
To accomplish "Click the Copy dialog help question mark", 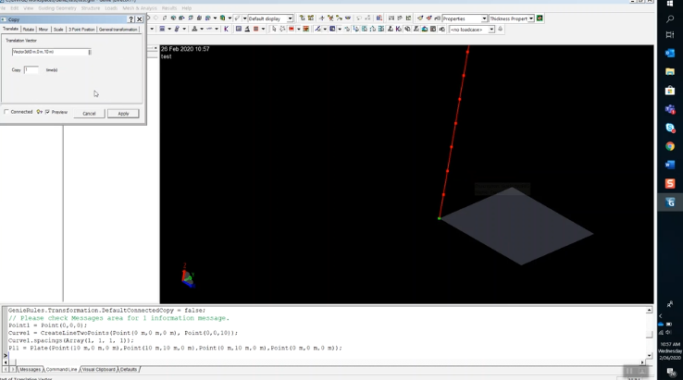I will [x=130, y=19].
